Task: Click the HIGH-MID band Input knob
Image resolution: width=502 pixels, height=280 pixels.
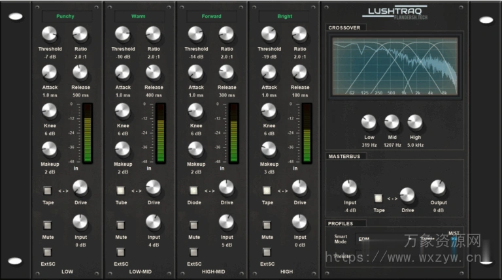Action: click(226, 222)
